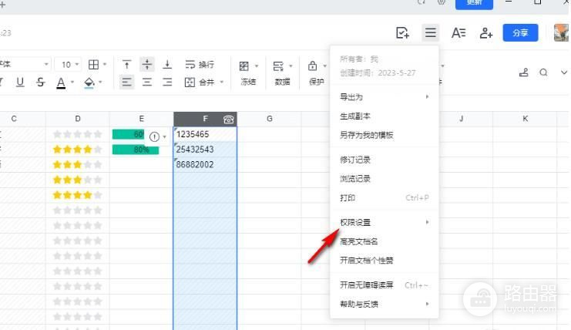
Task: Center text horizontally
Action: click(146, 82)
